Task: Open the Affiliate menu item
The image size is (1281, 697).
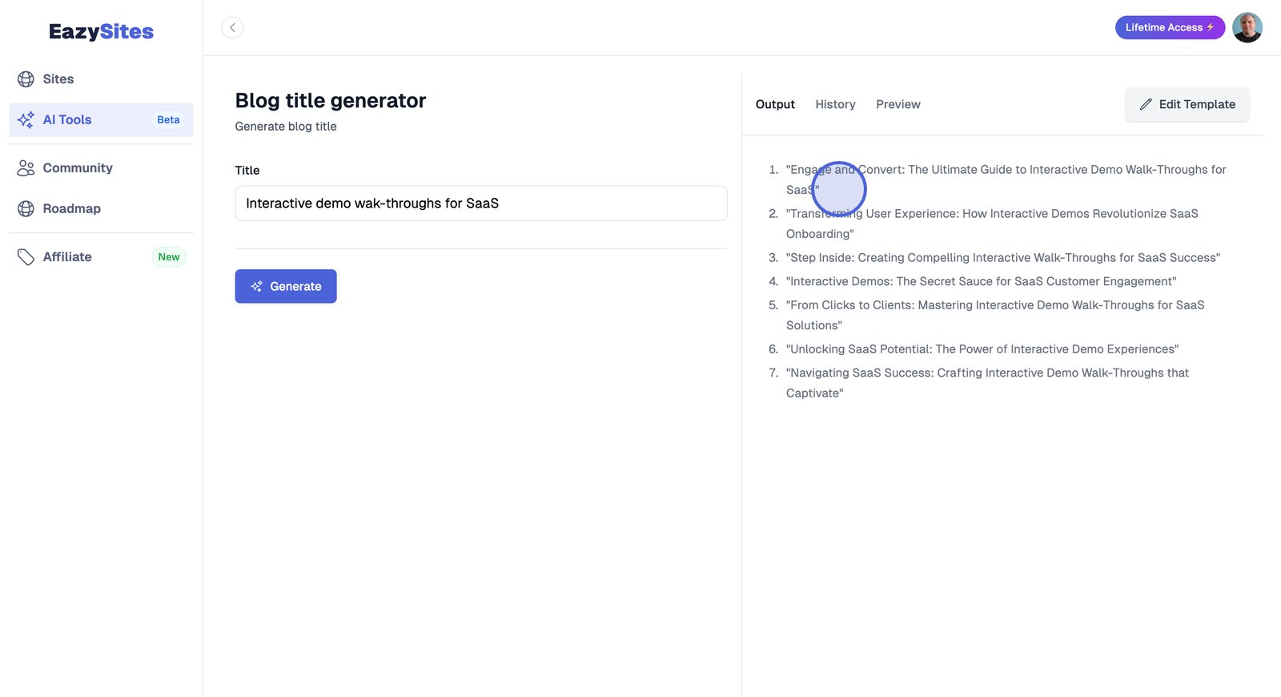Action: 67,257
